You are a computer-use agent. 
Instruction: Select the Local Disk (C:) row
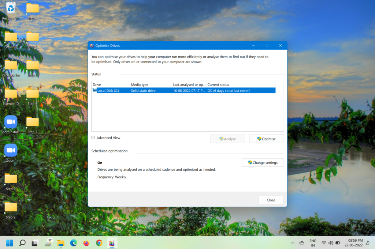(x=184, y=90)
